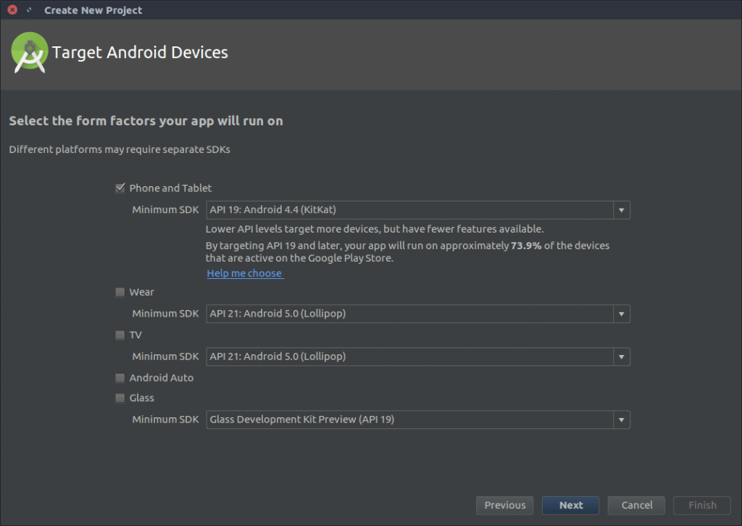This screenshot has height=526, width=742.
Task: Click the TV API 21 Lollipop combo box
Action: point(418,357)
